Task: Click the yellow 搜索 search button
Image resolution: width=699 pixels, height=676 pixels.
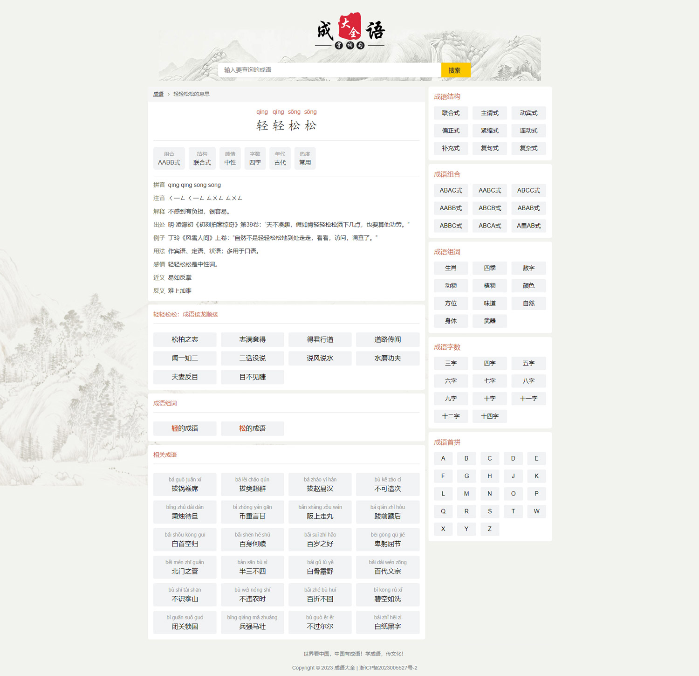Action: (x=455, y=70)
